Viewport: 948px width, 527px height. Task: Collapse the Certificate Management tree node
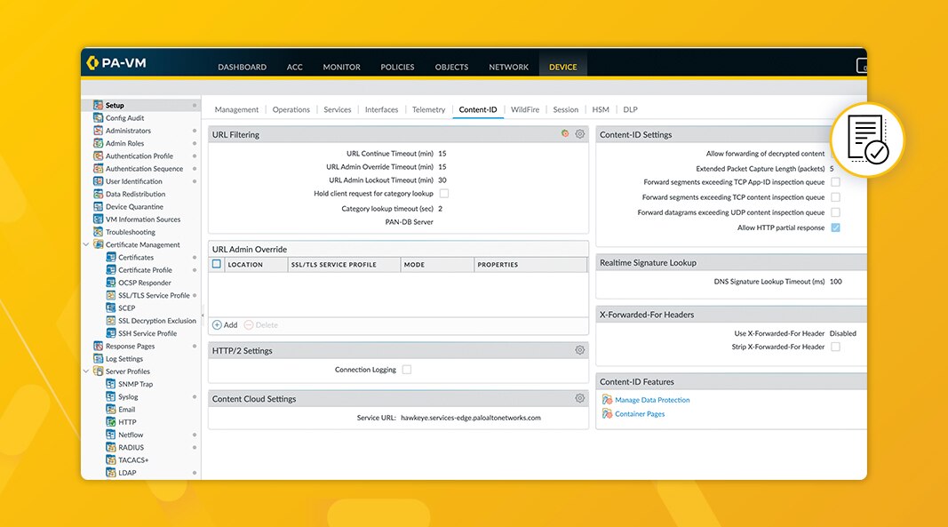point(86,244)
